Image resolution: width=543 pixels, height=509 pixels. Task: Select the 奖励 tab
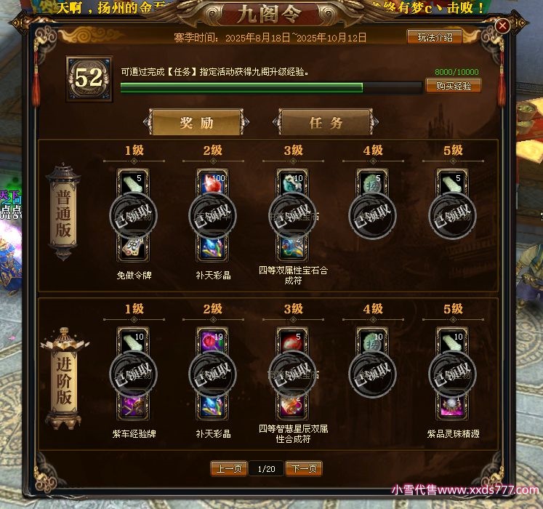[x=196, y=122]
